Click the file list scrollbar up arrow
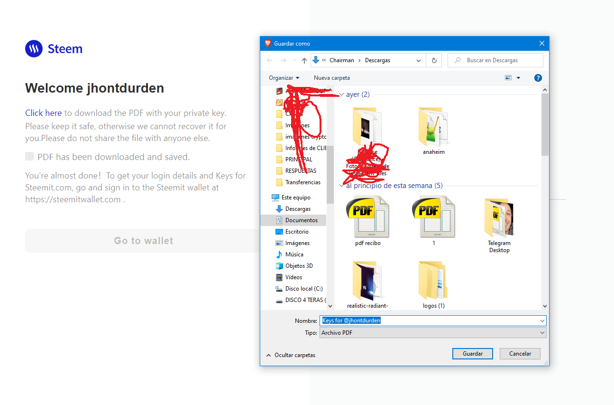This screenshot has height=405, width=614. coord(545,90)
